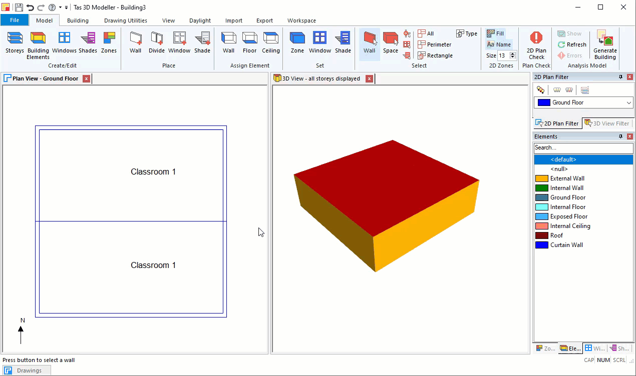636x376 pixels.
Task: Open Building Elements create/edit tool
Action: pyautogui.click(x=38, y=45)
